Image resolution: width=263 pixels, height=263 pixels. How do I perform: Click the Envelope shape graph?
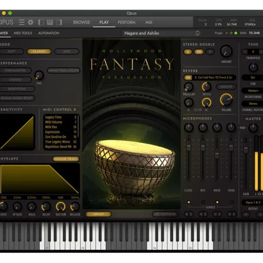pos(40,179)
